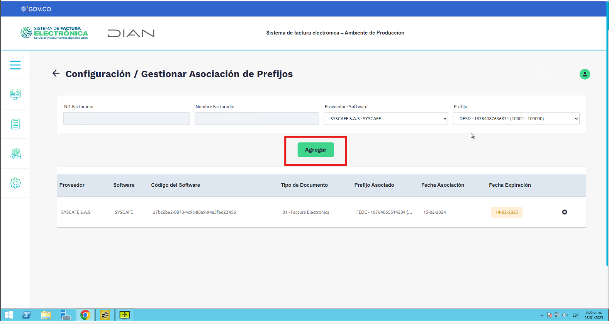This screenshot has width=609, height=324.
Task: Open the hamburger menu in sidebar
Action: (15, 65)
